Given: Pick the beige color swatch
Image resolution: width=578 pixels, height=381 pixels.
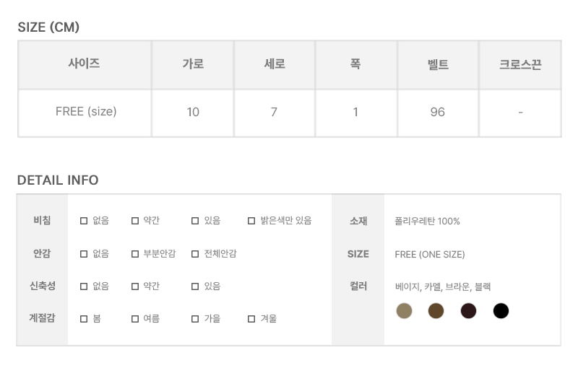Looking at the screenshot, I should point(404,311).
